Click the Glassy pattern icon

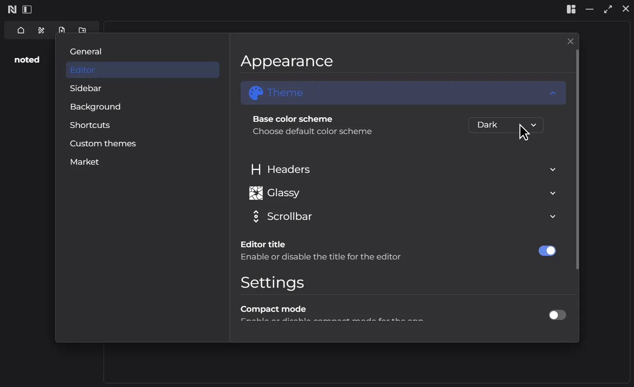tap(256, 193)
